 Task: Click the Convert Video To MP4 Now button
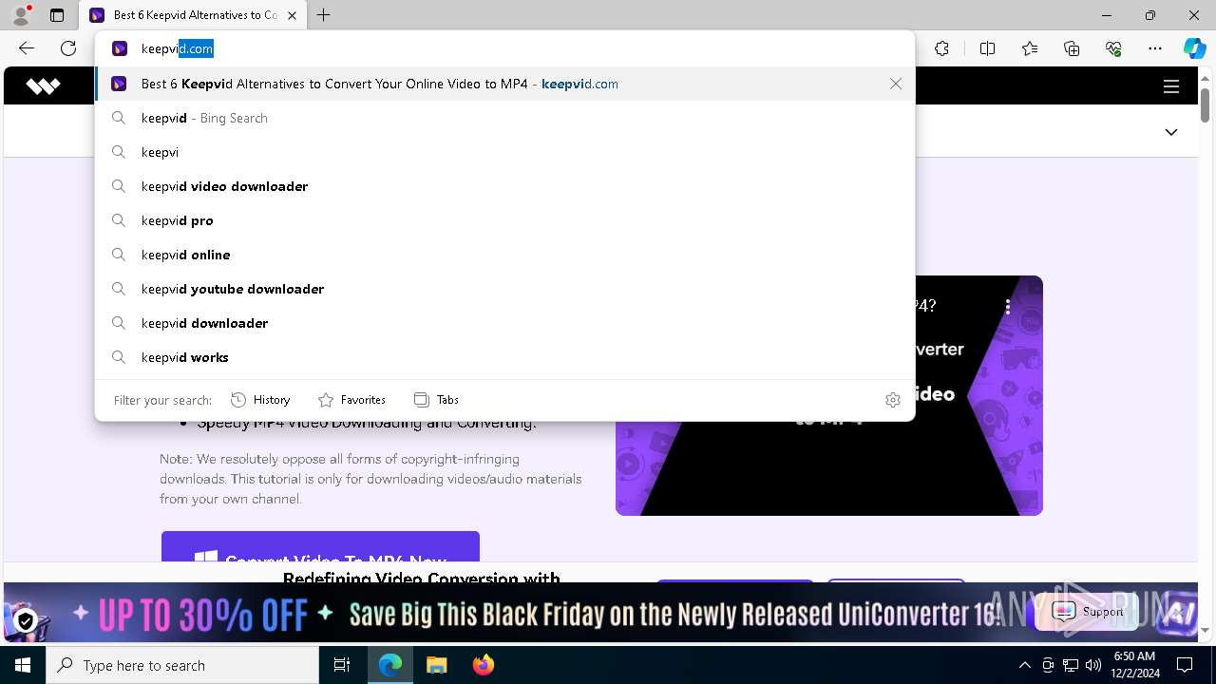(320, 546)
